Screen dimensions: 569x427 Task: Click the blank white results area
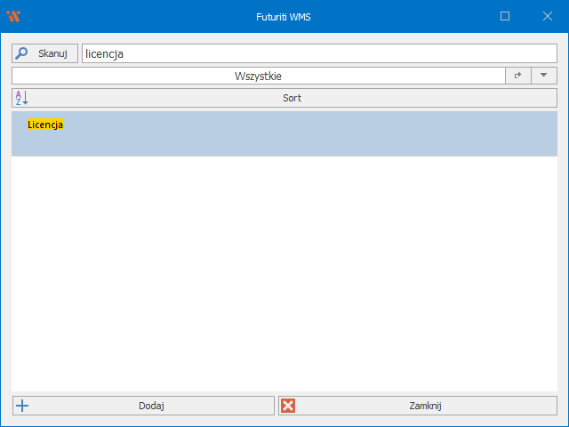[284, 276]
